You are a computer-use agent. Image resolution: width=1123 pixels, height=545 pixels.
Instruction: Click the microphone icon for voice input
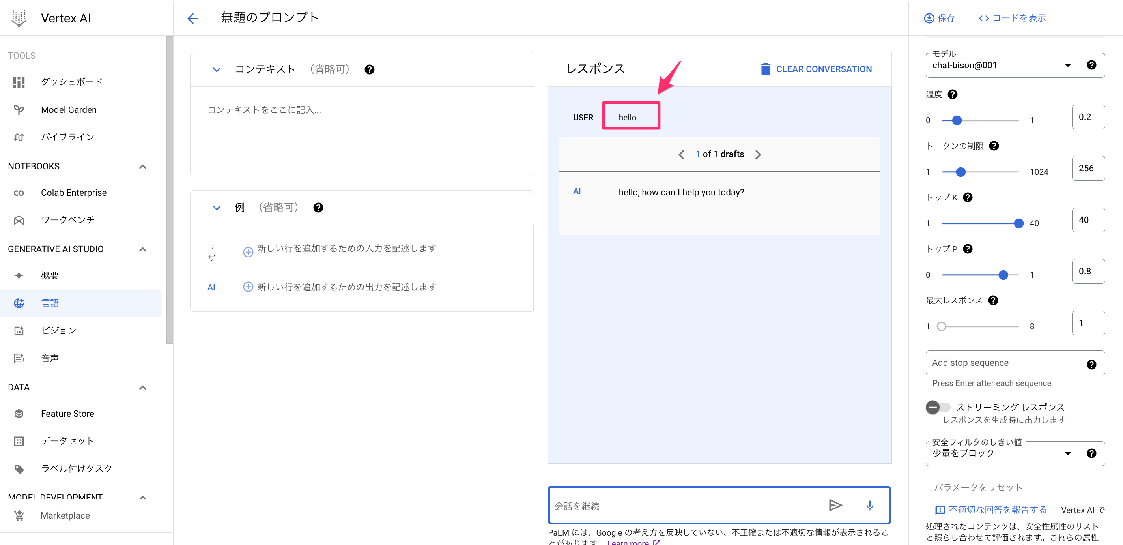click(869, 506)
